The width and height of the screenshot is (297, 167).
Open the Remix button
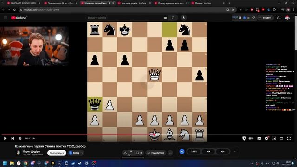click(74, 153)
